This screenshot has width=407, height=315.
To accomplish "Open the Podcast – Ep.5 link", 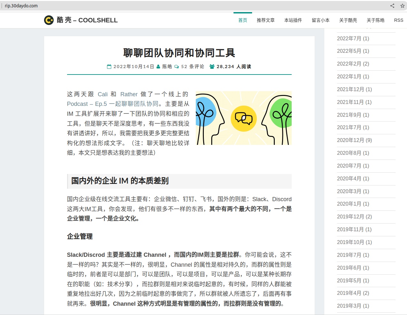I will (113, 104).
